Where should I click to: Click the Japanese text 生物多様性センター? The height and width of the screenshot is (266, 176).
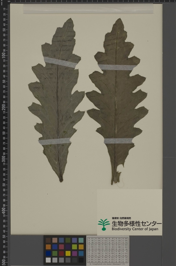[137, 223]
